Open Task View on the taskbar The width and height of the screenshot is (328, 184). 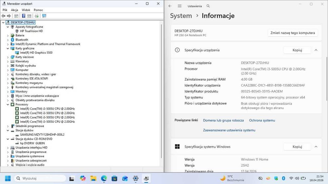(x=72, y=178)
